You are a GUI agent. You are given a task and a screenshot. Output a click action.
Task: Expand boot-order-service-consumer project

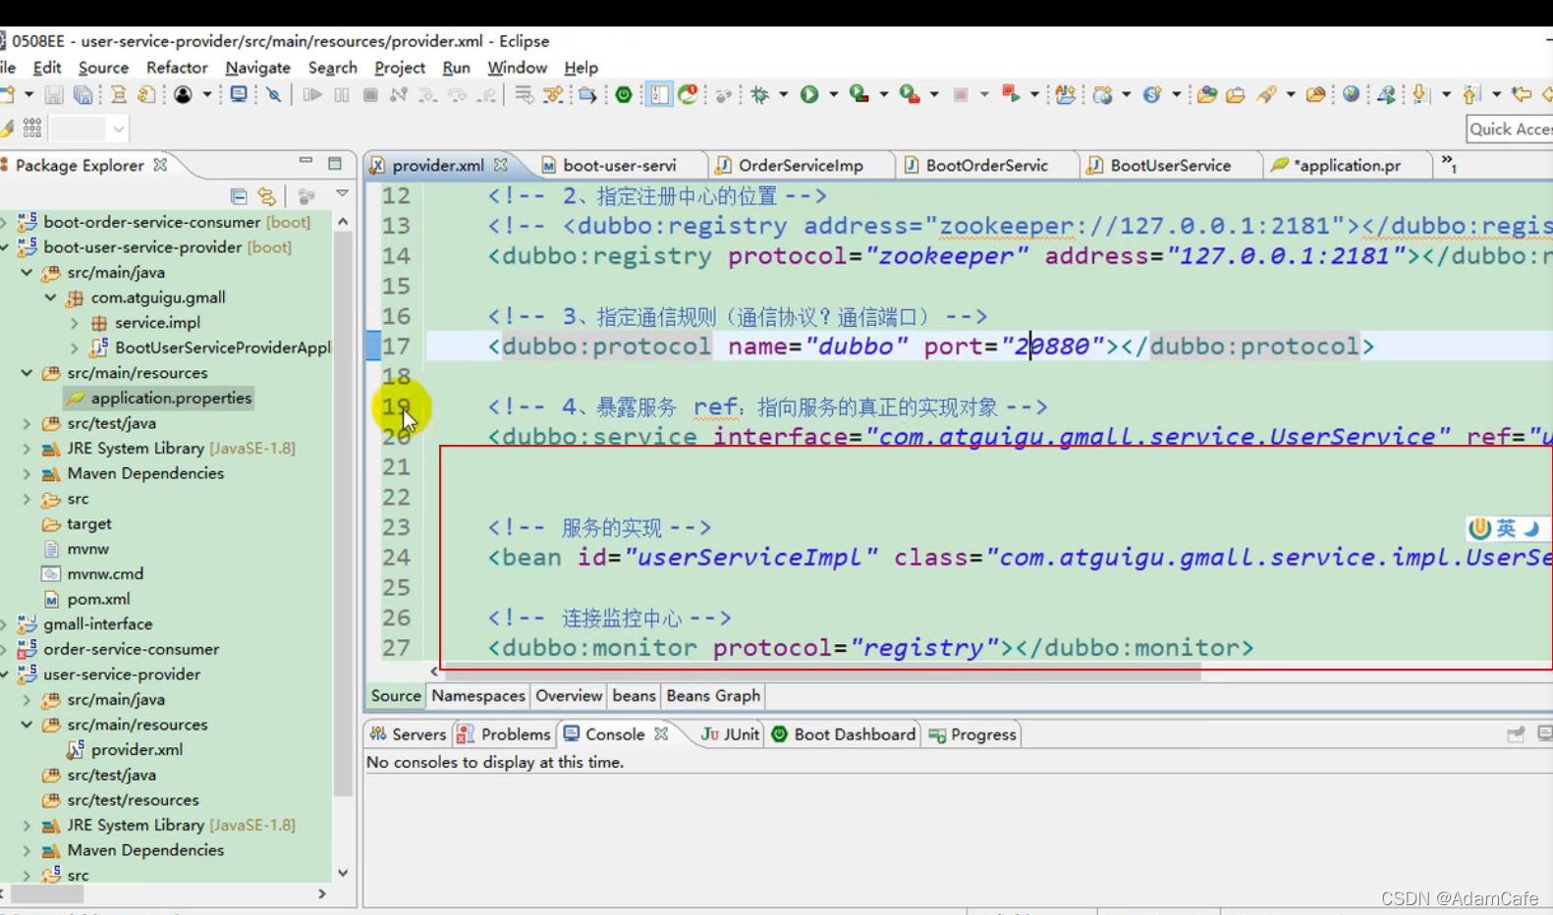[5, 222]
